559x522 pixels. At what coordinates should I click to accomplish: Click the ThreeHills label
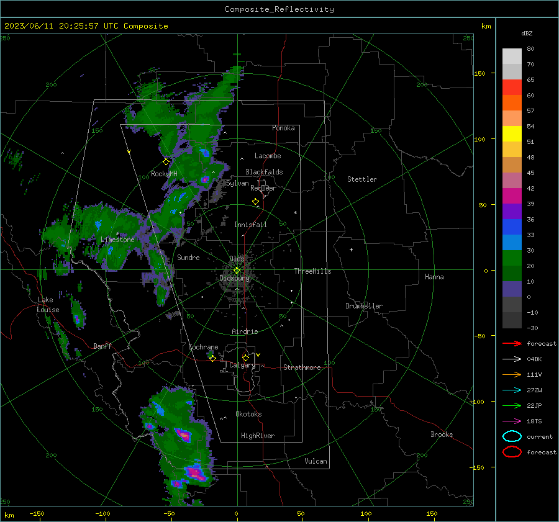point(312,271)
